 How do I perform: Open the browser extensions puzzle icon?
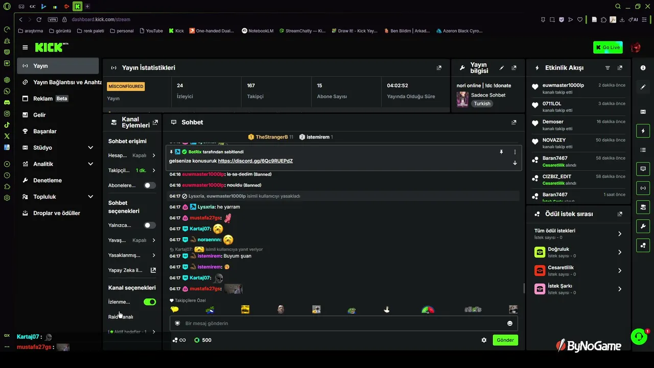(603, 19)
